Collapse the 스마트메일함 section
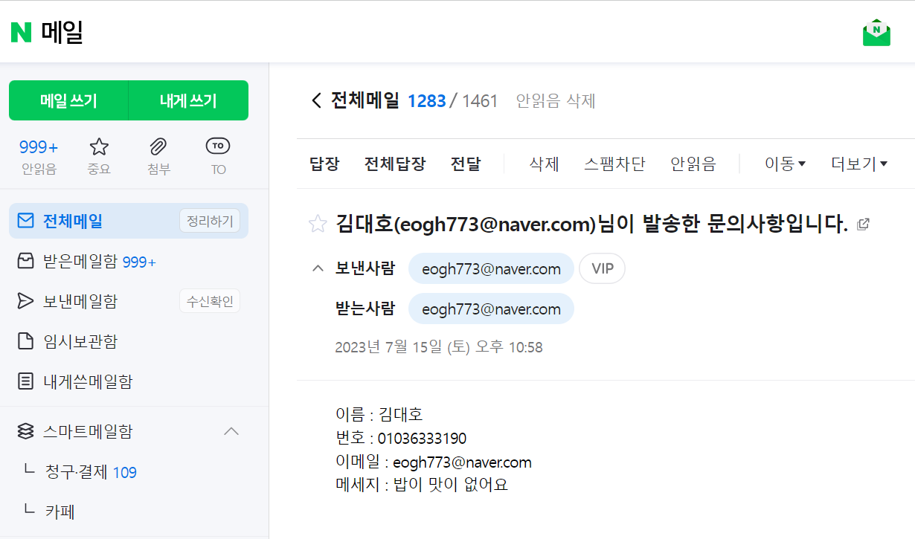 [231, 431]
